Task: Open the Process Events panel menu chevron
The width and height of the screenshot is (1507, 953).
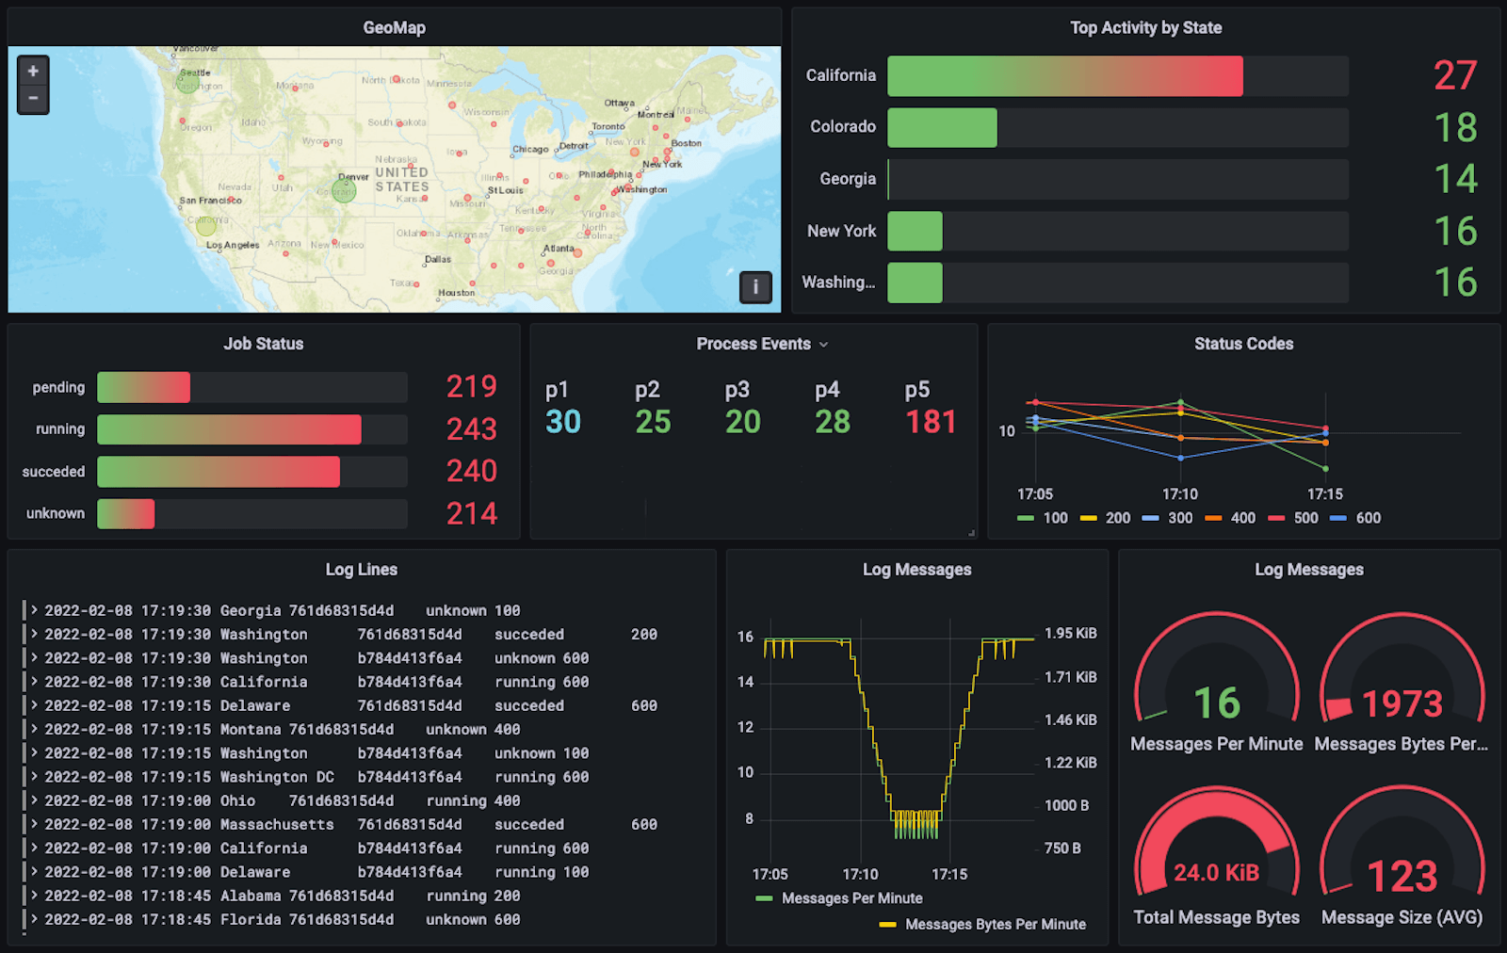Action: (x=824, y=345)
